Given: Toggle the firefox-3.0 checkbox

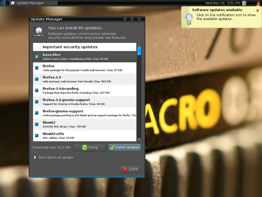Looking at the screenshot, I should 37,79.
